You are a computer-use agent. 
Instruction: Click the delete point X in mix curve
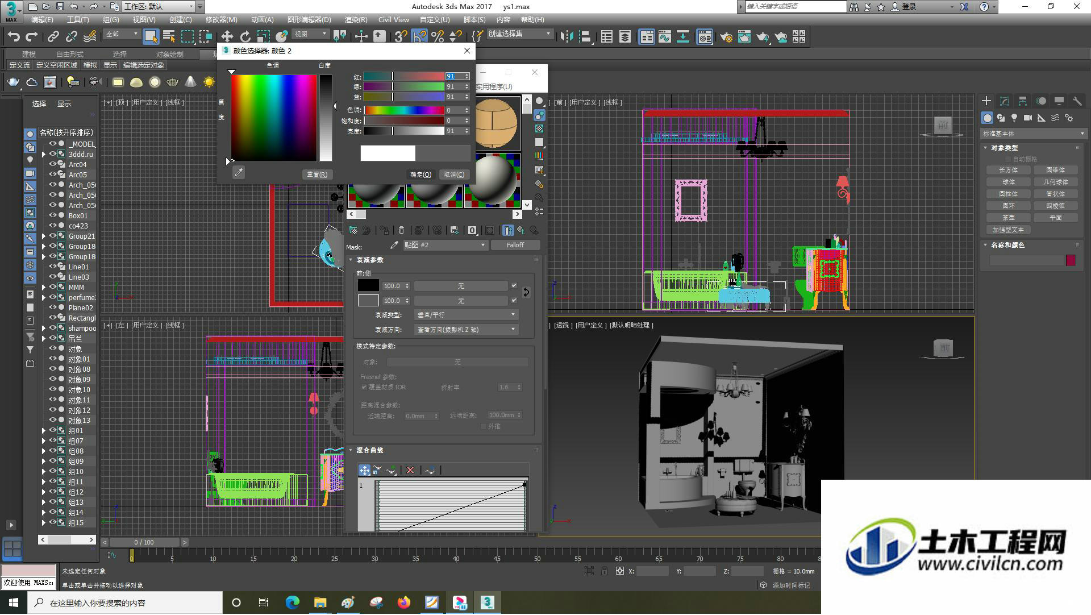coord(410,470)
